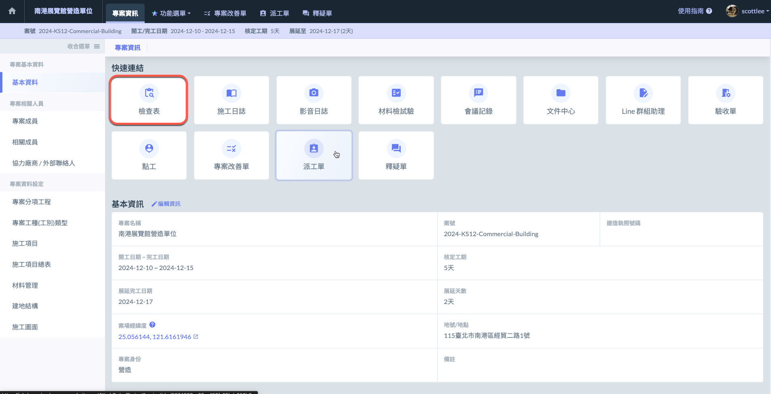The width and height of the screenshot is (771, 394).
Task: Open the 材料檢試驗 quick link tile
Action: (396, 100)
